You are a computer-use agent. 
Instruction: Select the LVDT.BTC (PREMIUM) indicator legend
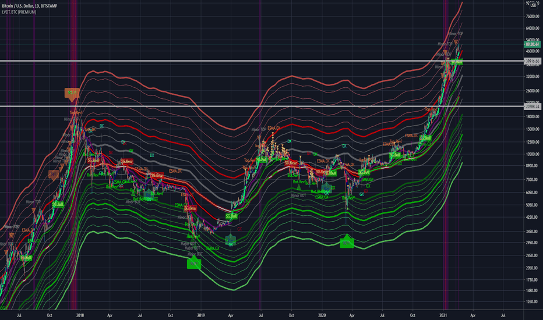pyautogui.click(x=19, y=12)
